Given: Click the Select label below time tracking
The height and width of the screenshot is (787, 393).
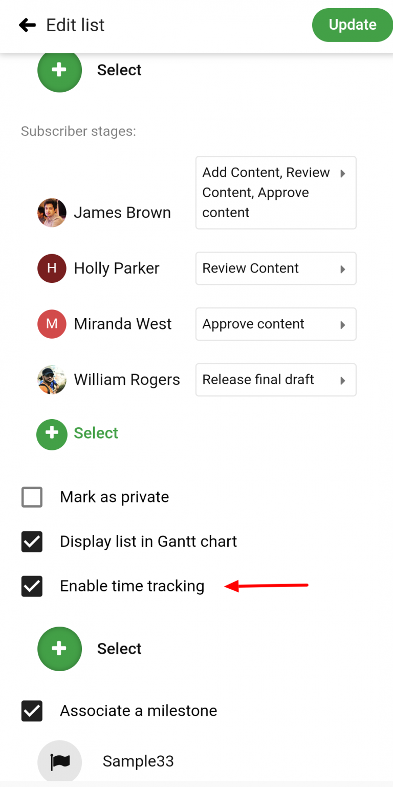Looking at the screenshot, I should pyautogui.click(x=119, y=649).
